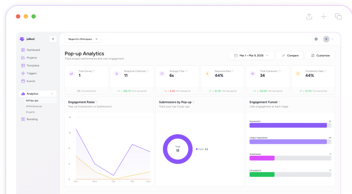Click the Impressions funnel bar
The width and height of the screenshot is (352, 194).
288,125
